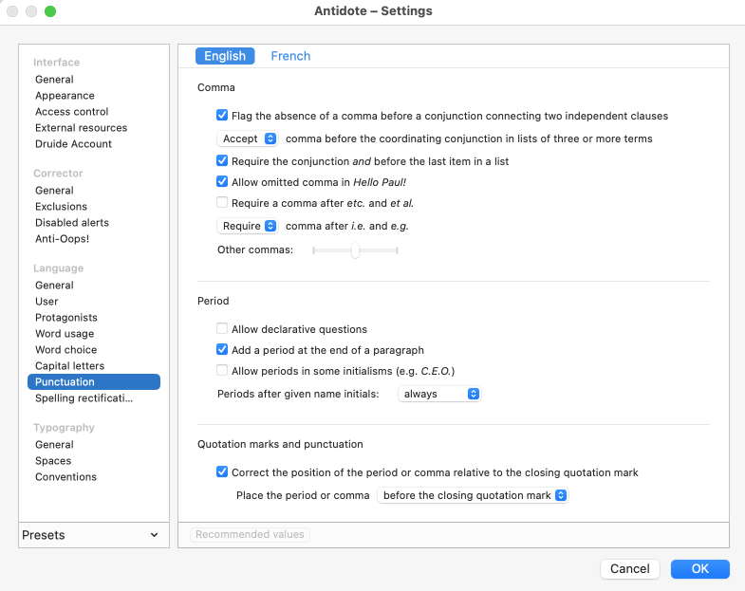This screenshot has width=745, height=591.
Task: Click the OK button
Action: [x=699, y=569]
